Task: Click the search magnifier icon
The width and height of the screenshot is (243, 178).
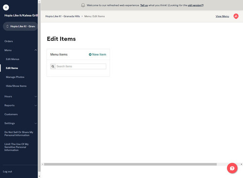Action: (53, 66)
